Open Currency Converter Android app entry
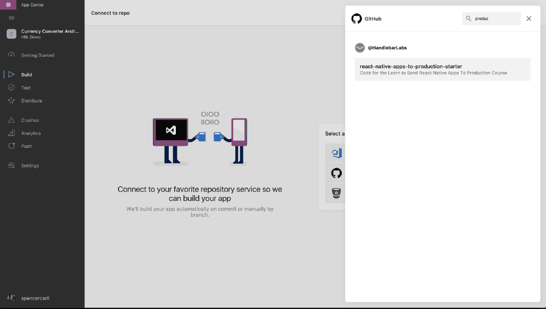Viewport: 546px width, 309px height. (42, 34)
